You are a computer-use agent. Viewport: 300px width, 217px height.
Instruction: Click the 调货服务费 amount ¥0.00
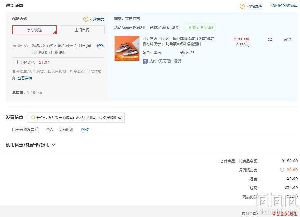[x=292, y=170]
